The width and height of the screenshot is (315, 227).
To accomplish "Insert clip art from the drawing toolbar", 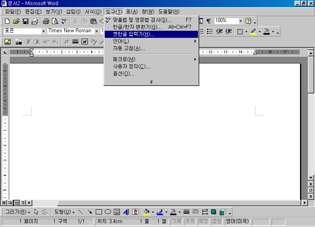I will point(135,212).
